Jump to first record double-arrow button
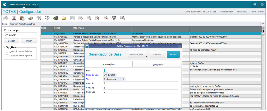267x111 pixels. [263, 28]
